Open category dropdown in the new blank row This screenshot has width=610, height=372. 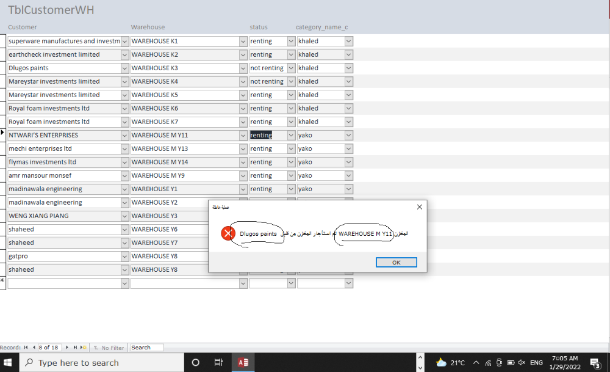coord(348,283)
